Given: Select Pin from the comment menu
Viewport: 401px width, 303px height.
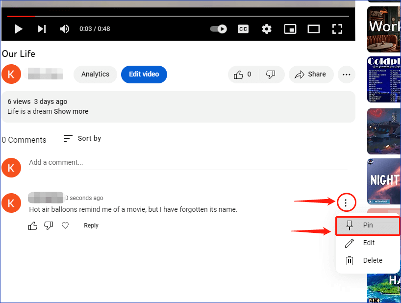Looking at the screenshot, I should tap(367, 225).
